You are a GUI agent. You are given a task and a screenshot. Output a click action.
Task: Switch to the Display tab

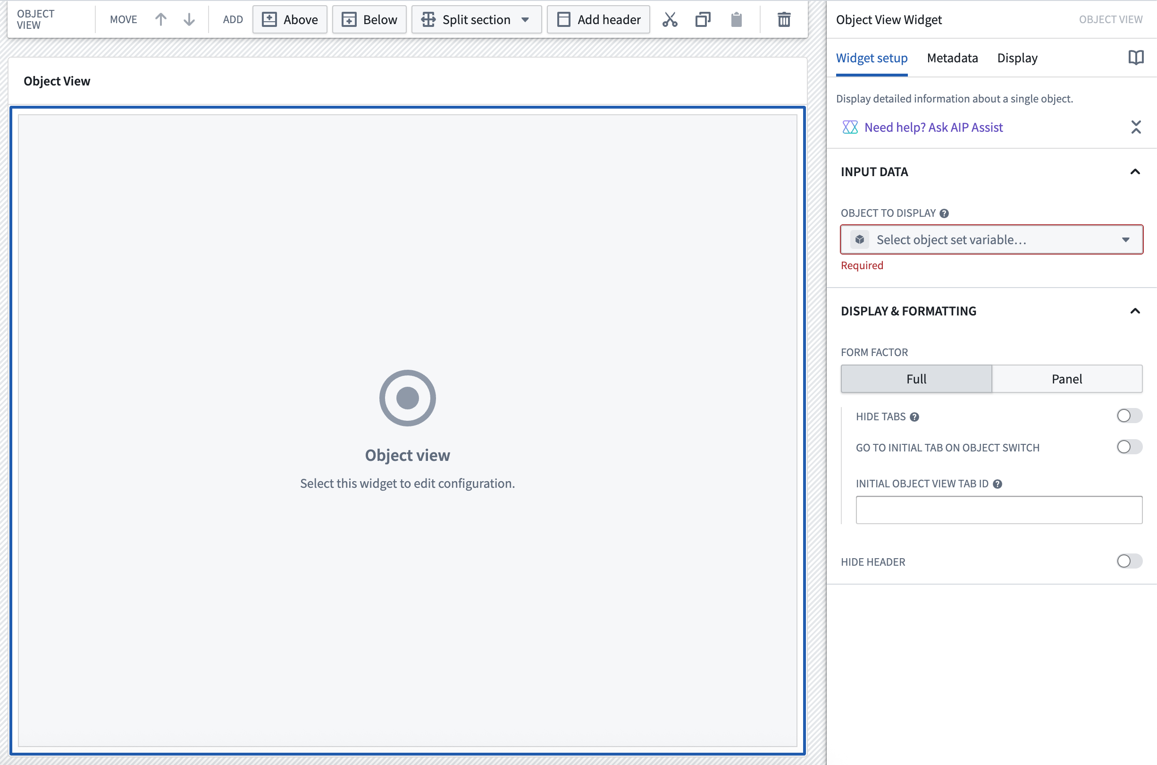pos(1017,58)
